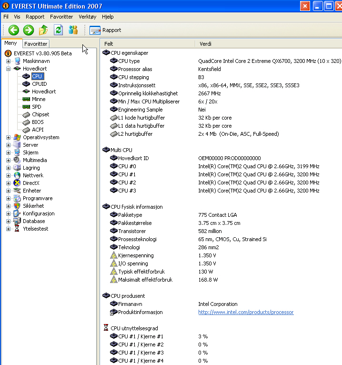Image resolution: width=342 pixels, height=365 pixels.
Task: Open the CPUID tree entry
Action: [40, 84]
